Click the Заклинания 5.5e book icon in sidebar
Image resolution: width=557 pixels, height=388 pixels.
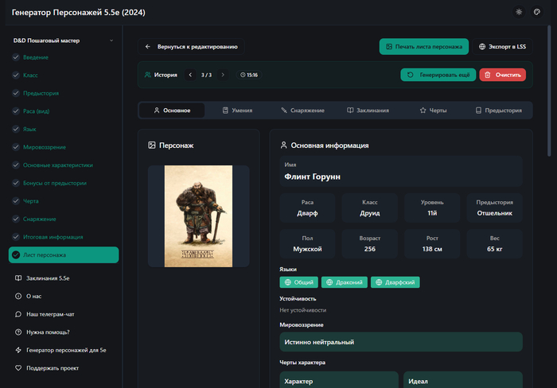[18, 279]
